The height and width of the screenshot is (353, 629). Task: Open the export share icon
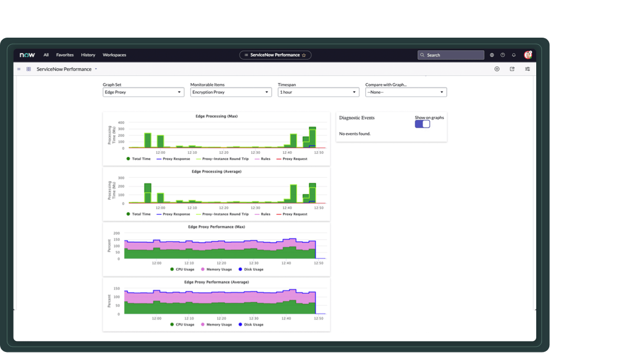(512, 69)
